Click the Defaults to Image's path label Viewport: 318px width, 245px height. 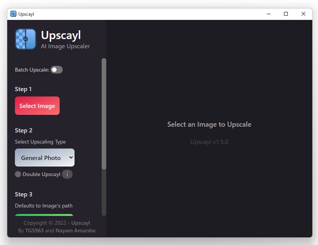click(x=43, y=206)
